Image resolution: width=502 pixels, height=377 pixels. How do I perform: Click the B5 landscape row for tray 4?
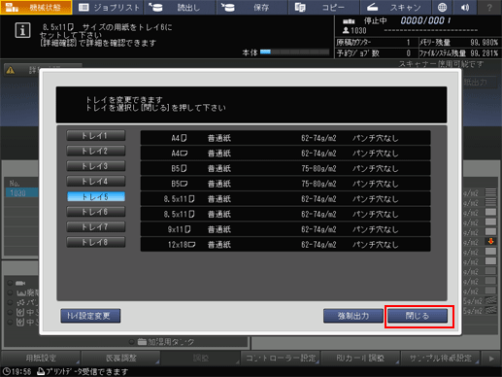(285, 184)
